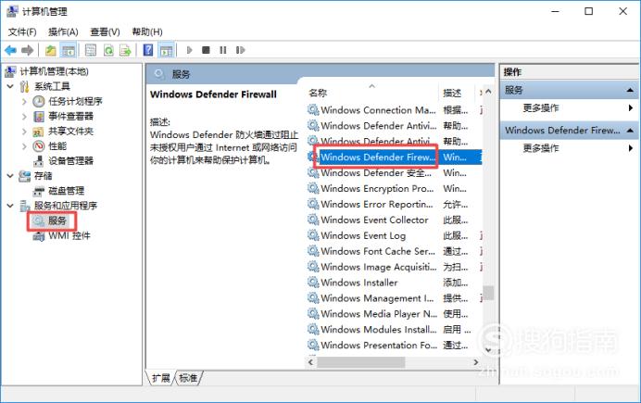Click the vertical scrollbar up arrow
The height and width of the screenshot is (403, 641).
(x=488, y=92)
